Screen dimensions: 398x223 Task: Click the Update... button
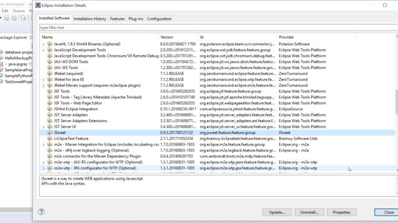pos(277,212)
